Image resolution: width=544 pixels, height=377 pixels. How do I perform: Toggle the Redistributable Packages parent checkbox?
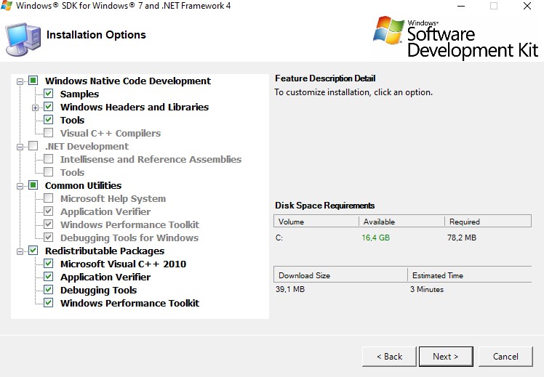33,251
